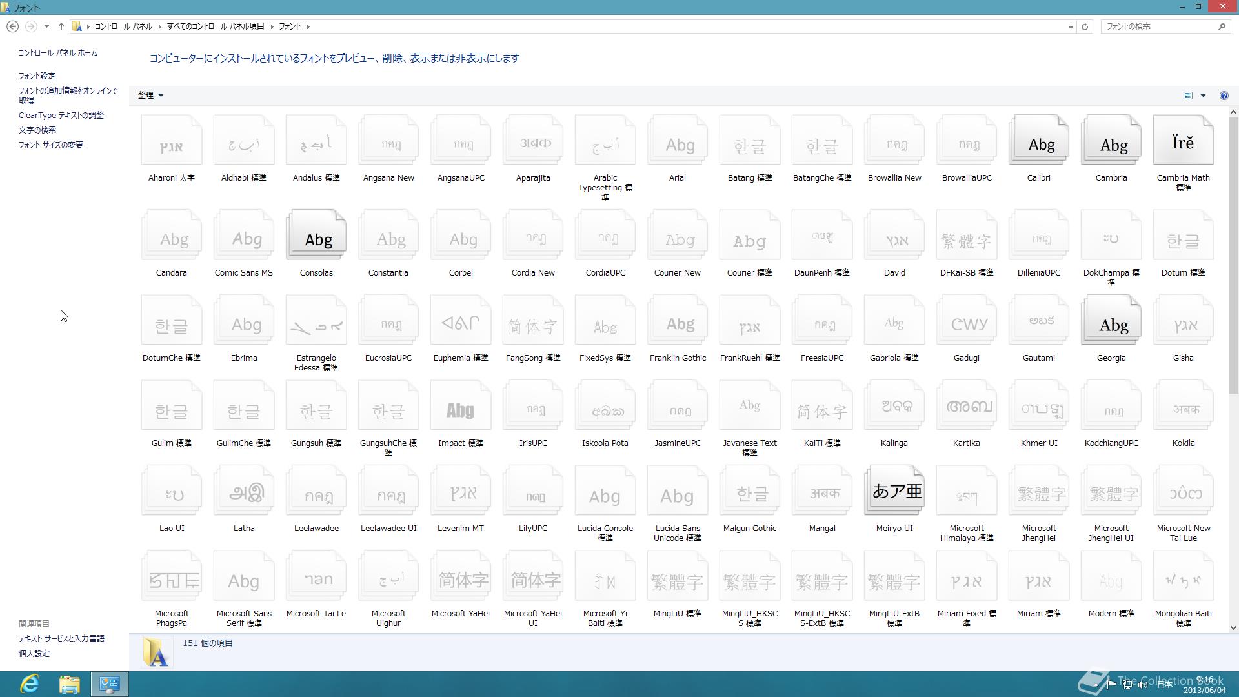Expand chevron after フォント in breadcrumb
This screenshot has width=1239, height=697.
point(308,26)
